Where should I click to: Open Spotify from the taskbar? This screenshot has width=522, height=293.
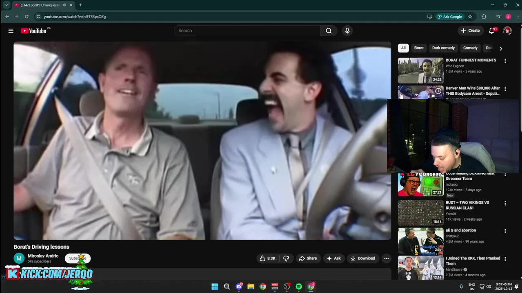(x=299, y=286)
